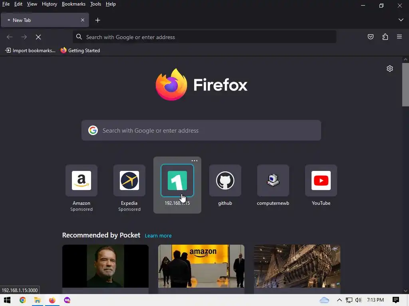Click the address bar search field
Image resolution: width=409 pixels, height=306 pixels.
coord(204,37)
